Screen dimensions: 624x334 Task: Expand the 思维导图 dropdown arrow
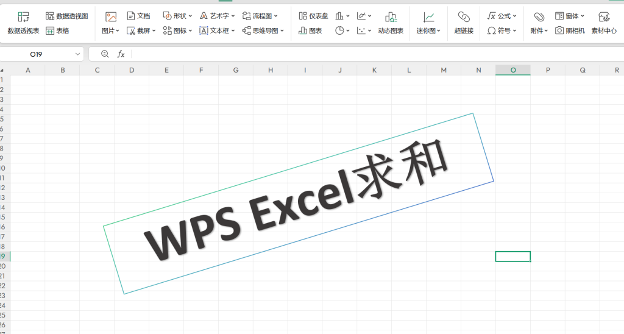282,30
